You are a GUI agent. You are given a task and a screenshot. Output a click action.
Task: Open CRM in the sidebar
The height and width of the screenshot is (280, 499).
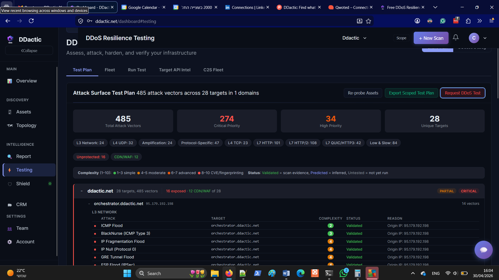(x=29, y=205)
